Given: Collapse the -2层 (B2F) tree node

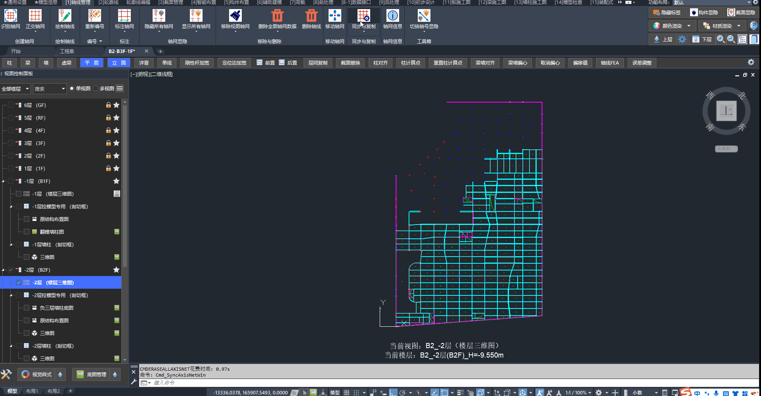Looking at the screenshot, I should point(4,270).
